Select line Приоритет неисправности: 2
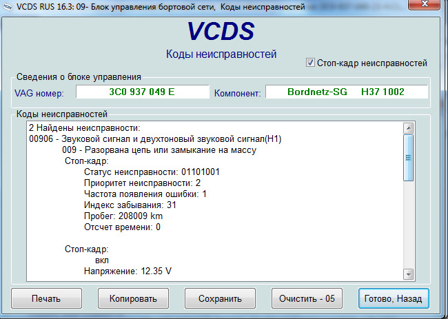Image resolution: width=448 pixels, height=319 pixels. tap(142, 183)
